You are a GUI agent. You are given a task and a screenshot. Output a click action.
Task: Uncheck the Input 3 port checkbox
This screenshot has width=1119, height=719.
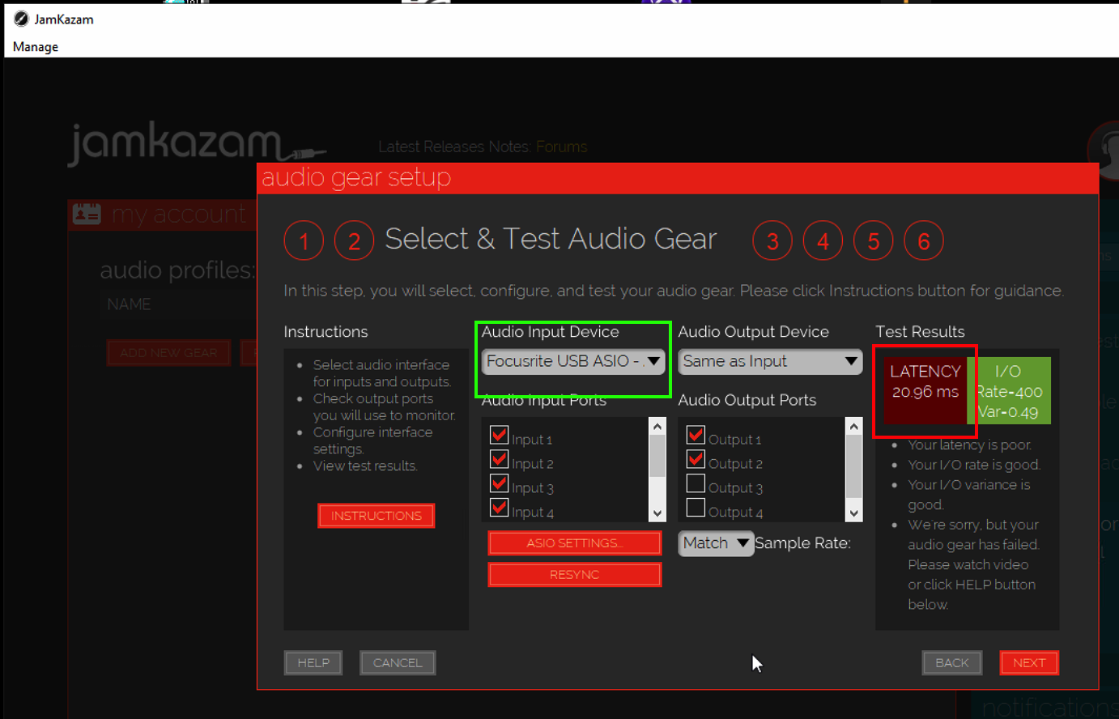click(x=500, y=484)
